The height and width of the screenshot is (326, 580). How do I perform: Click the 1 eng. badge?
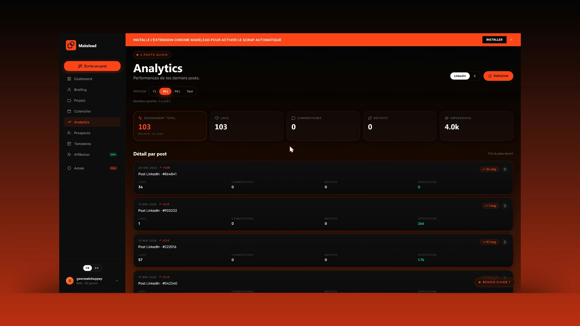pos(491,206)
